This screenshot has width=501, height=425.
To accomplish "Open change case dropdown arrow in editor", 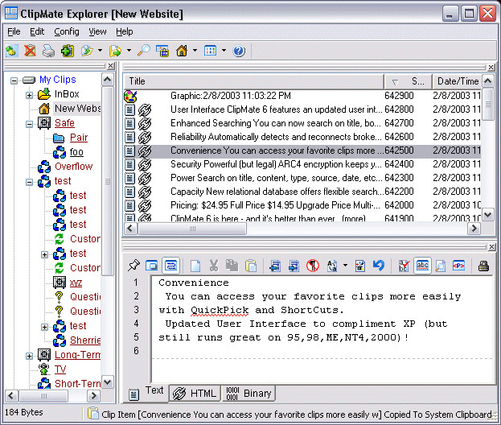I will [345, 265].
